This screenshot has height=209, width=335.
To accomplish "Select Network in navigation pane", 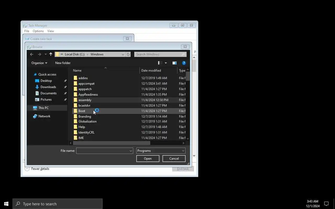I will pyautogui.click(x=44, y=116).
